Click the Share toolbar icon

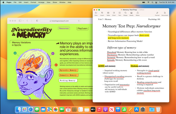138,14
